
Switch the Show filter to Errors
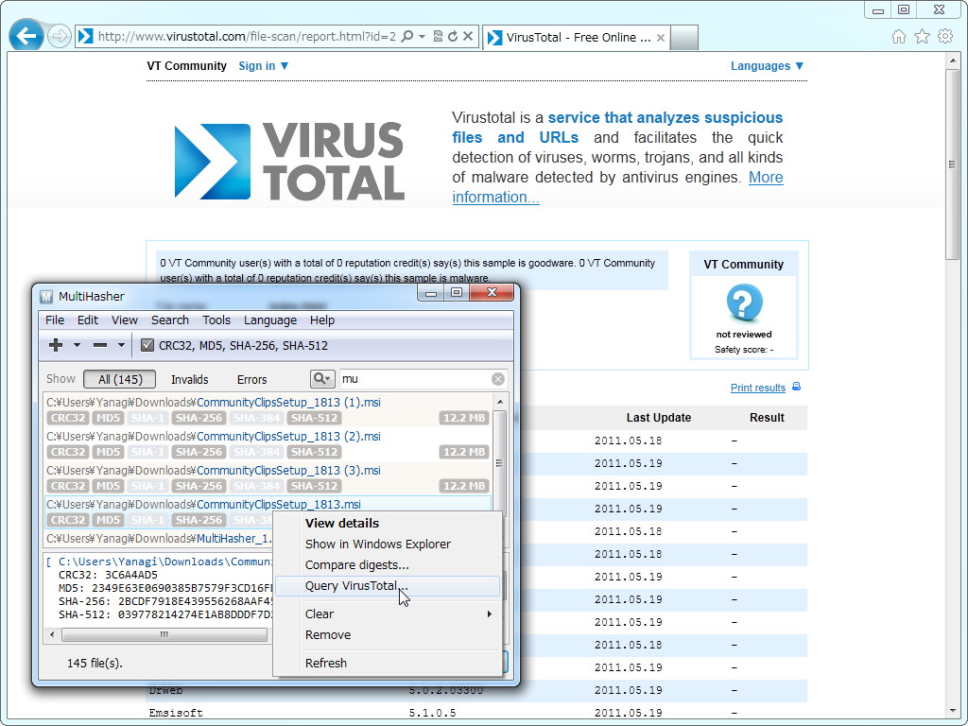[252, 379]
